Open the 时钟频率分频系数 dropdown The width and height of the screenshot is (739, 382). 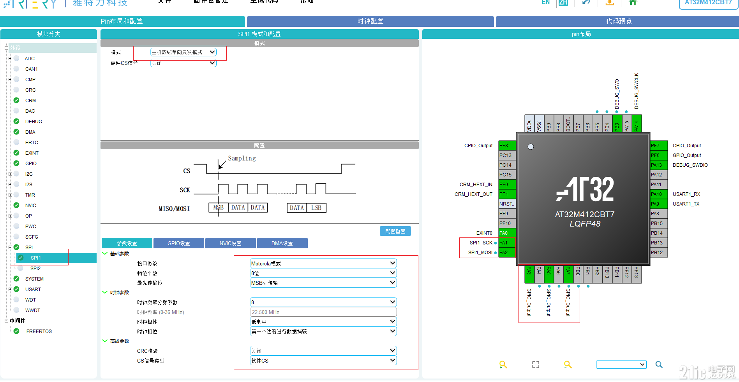(x=323, y=302)
